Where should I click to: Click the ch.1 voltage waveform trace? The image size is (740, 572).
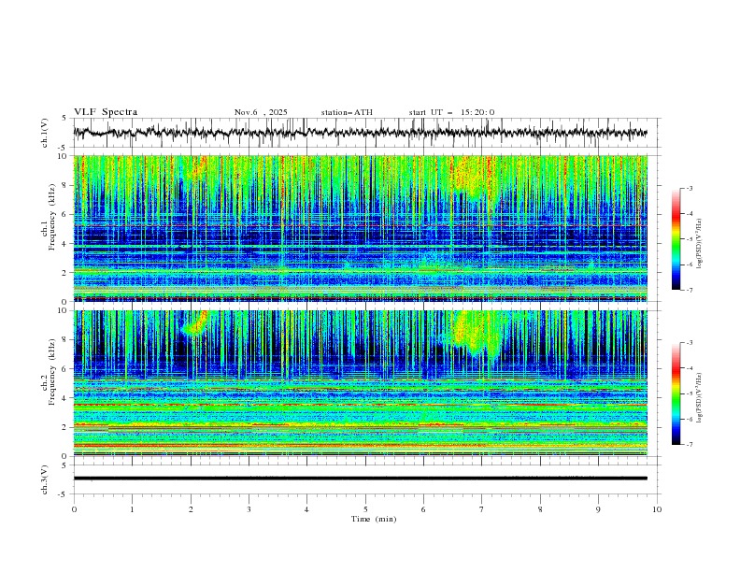[360, 133]
